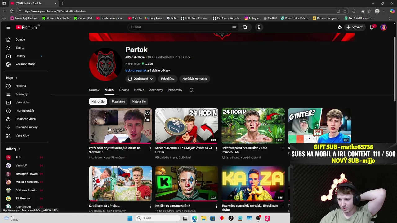Image resolution: width=397 pixels, height=223 pixels.
Task: Switch to Naživo tab
Action: 139,90
